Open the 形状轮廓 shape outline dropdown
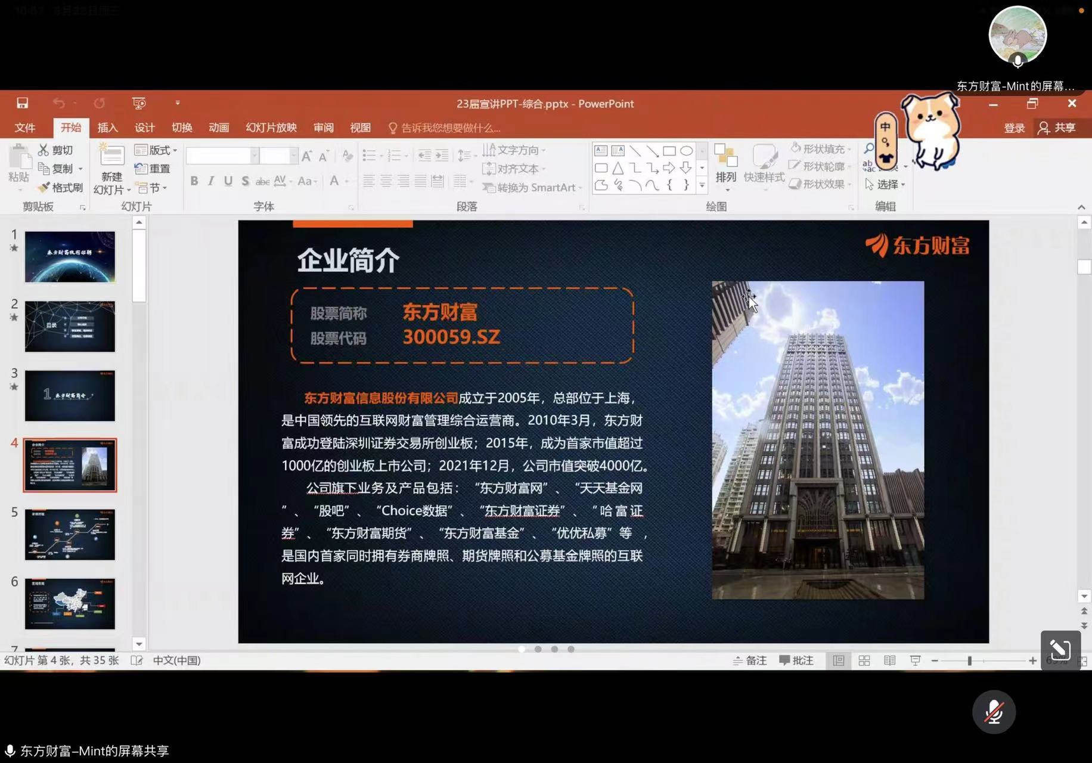Viewport: 1092px width, 763px height. click(x=820, y=166)
